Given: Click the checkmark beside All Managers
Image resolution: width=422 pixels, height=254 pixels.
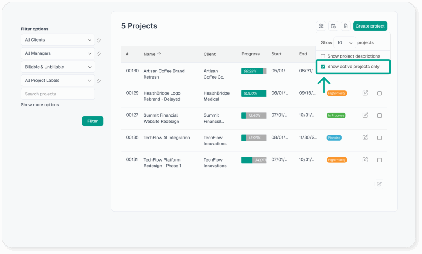Looking at the screenshot, I should click(x=99, y=54).
